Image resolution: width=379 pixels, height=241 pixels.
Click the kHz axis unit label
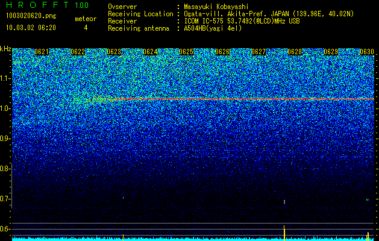point(5,49)
